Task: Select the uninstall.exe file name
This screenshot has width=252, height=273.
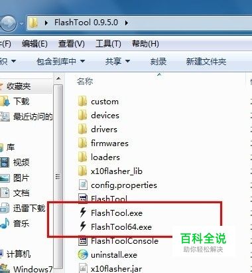Action: (x=114, y=255)
